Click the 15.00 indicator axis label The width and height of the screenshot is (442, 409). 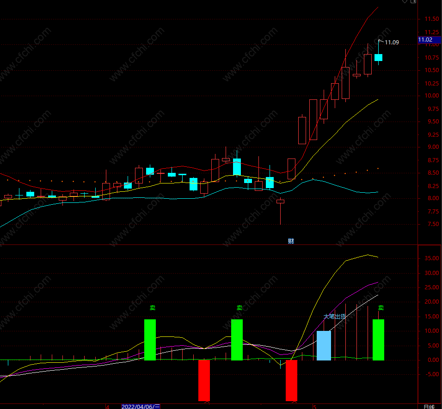(x=431, y=317)
